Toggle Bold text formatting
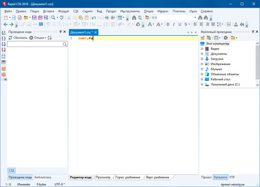This screenshot has width=260, height=187. 168,25
